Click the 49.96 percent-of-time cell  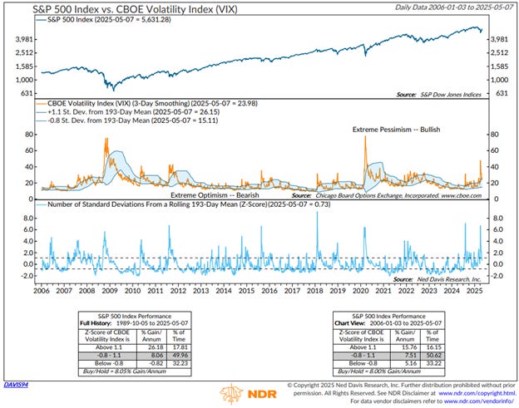click(180, 356)
